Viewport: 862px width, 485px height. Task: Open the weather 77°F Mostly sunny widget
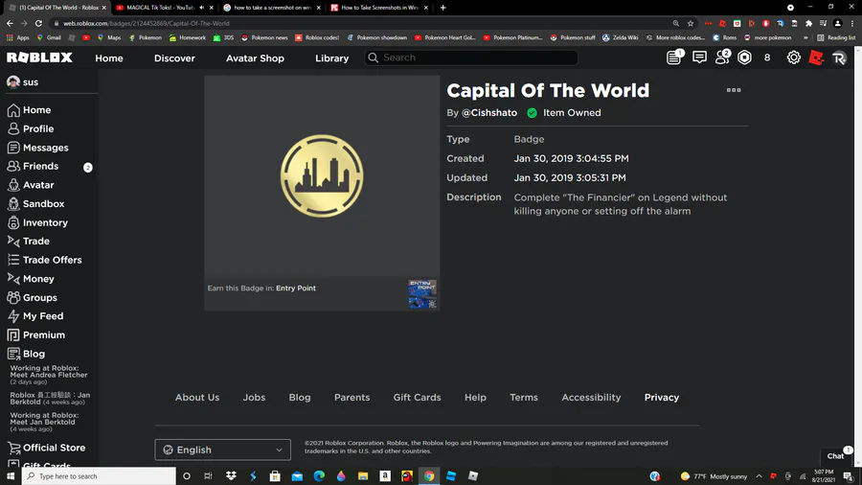(714, 476)
